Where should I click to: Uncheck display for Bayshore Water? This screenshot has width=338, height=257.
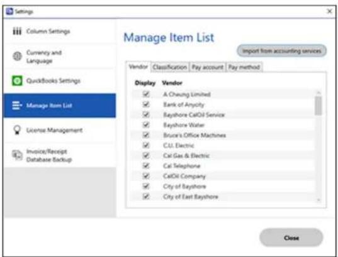(146, 124)
